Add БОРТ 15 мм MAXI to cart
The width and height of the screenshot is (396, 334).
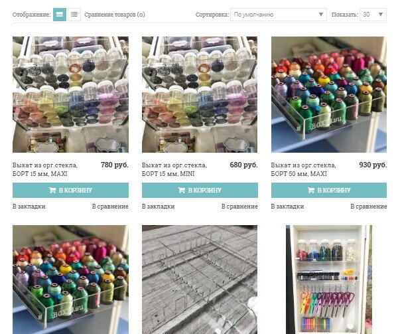(x=70, y=190)
